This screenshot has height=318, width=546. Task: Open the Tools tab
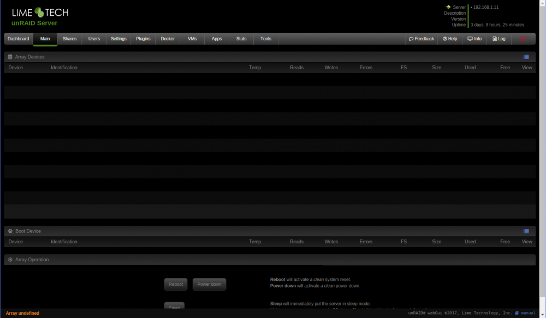coord(266,39)
